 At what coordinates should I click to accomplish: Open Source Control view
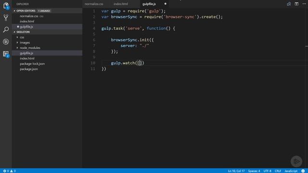pyautogui.click(x=6, y=18)
